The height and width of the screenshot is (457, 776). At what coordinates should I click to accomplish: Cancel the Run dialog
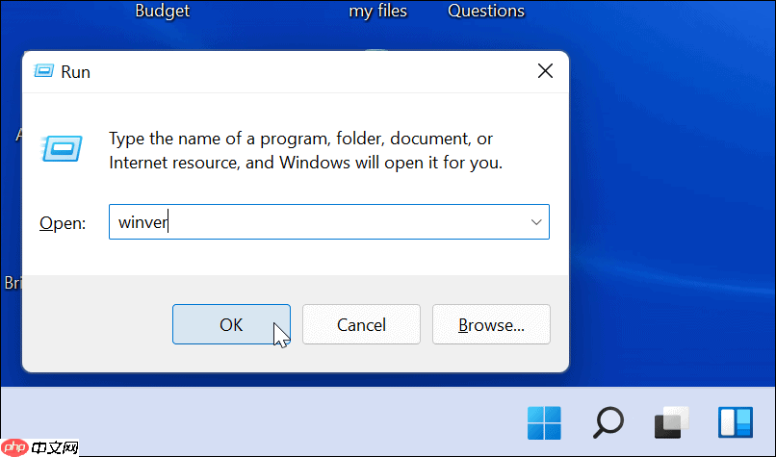(x=361, y=325)
